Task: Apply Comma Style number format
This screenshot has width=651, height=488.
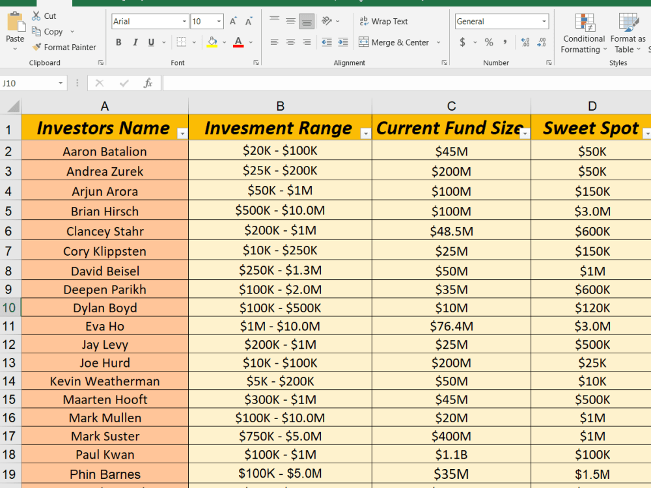Action: [x=505, y=42]
